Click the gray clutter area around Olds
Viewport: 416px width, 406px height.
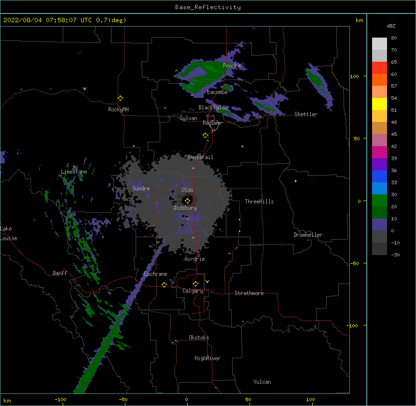point(175,204)
